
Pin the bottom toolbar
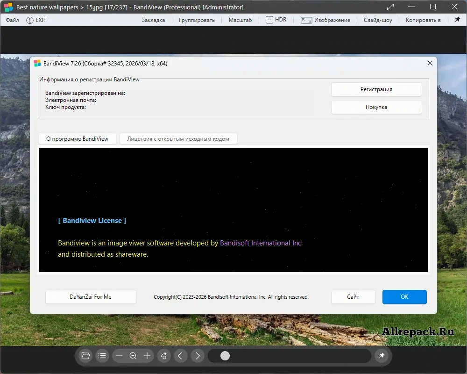click(x=382, y=355)
